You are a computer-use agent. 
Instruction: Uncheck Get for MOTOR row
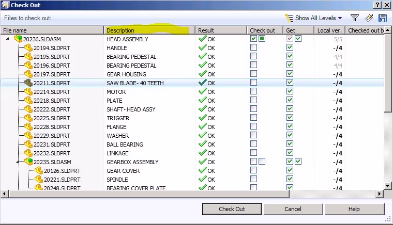(x=290, y=91)
